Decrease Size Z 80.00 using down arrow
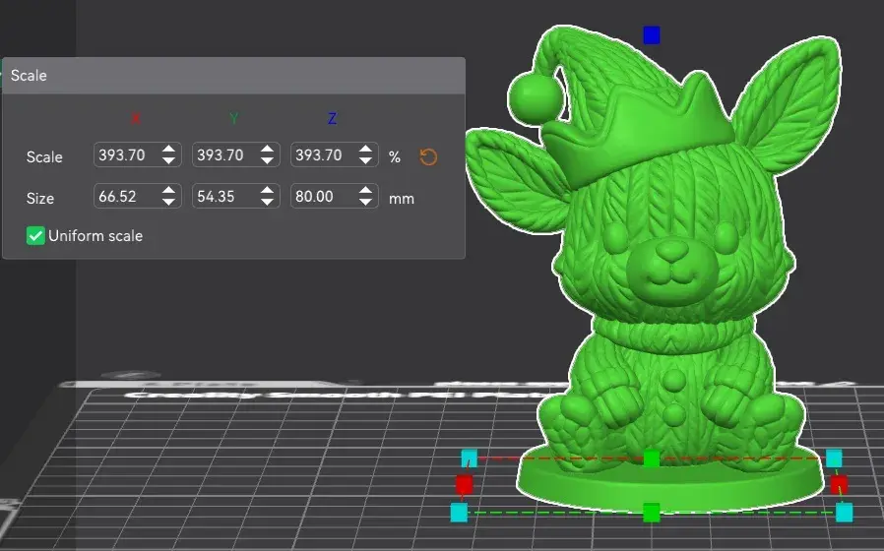Image resolution: width=884 pixels, height=551 pixels. [x=365, y=202]
